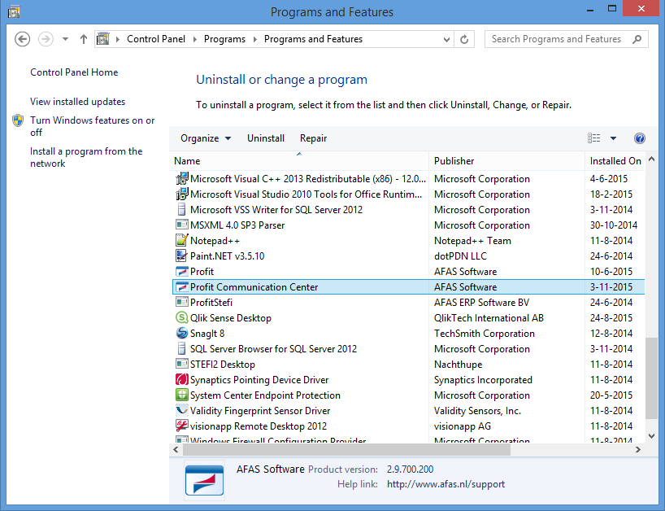Click the horizontal scrollbar left arrow
The image size is (665, 511).
click(x=176, y=449)
